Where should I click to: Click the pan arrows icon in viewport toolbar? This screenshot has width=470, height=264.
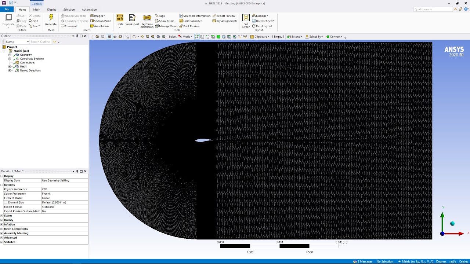pyautogui.click(x=142, y=37)
